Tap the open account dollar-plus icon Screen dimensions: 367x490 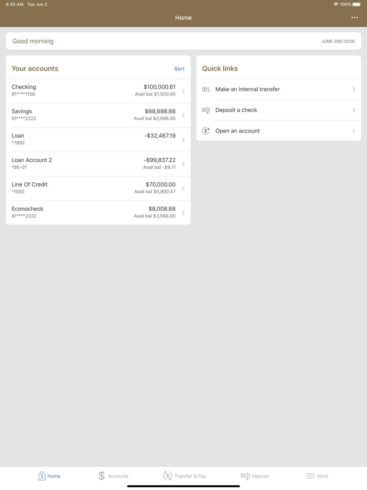pyautogui.click(x=206, y=131)
